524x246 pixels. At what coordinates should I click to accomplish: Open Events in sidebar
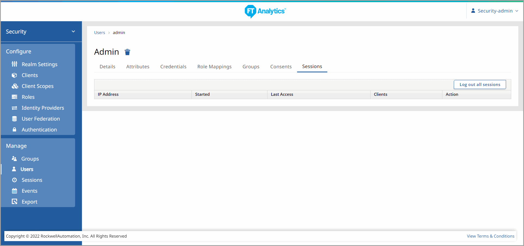point(29,191)
